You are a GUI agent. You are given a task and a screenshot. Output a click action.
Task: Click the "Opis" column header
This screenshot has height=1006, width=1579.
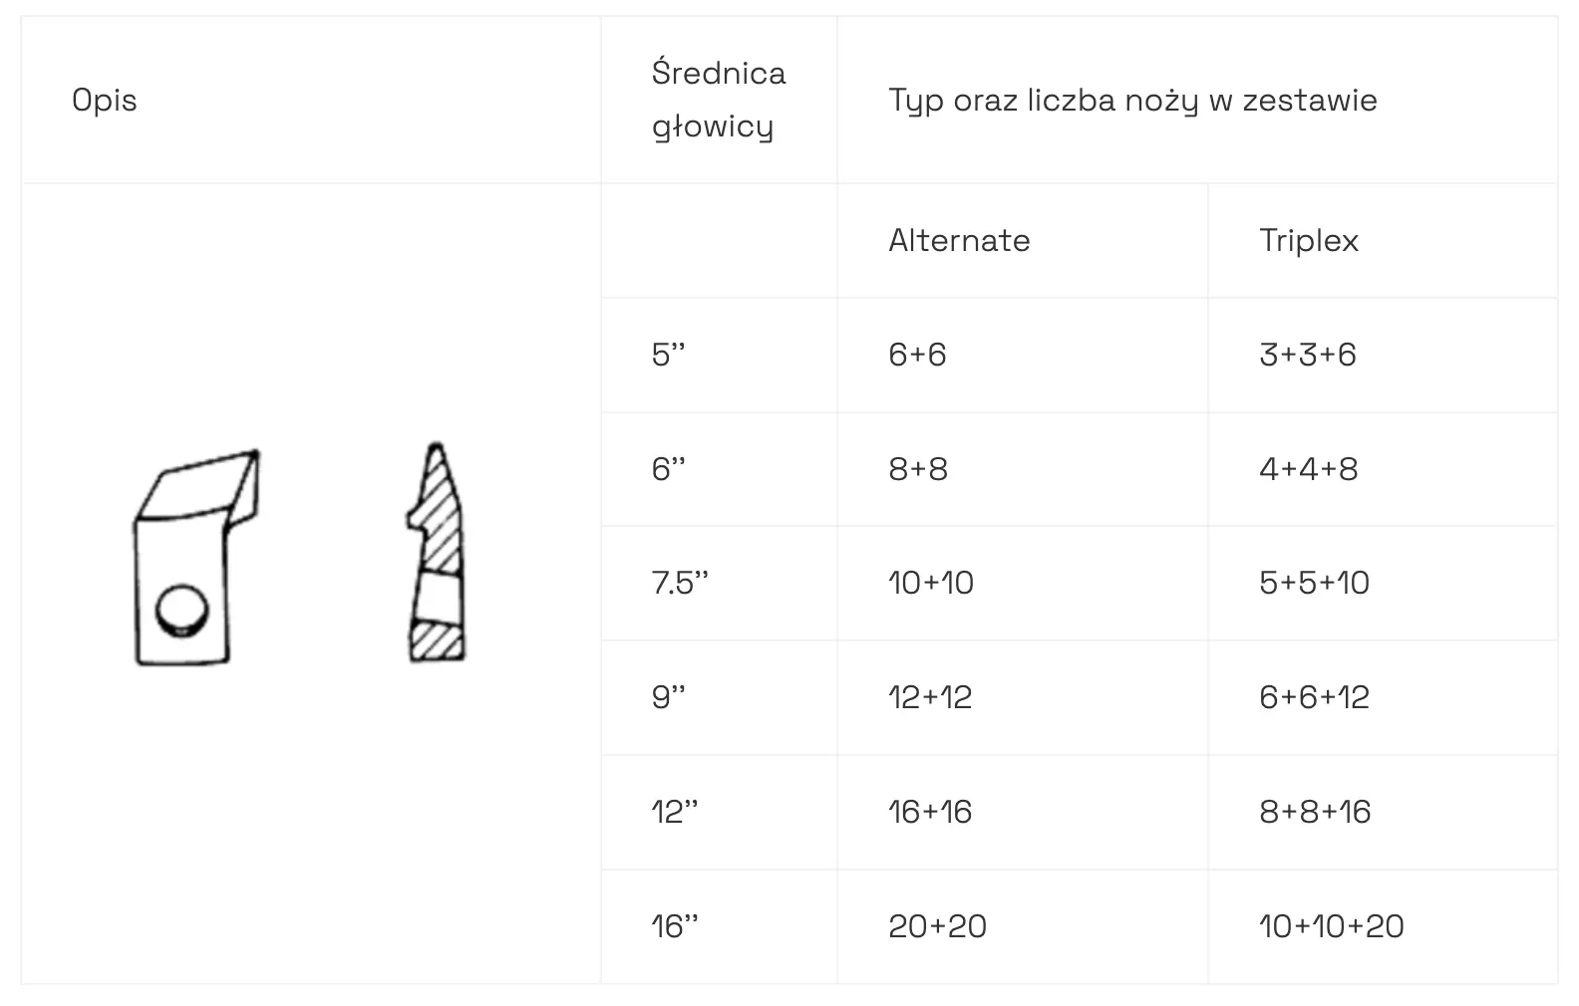tap(105, 100)
